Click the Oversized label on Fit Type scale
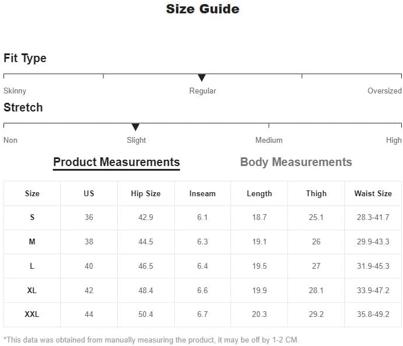 384,91
